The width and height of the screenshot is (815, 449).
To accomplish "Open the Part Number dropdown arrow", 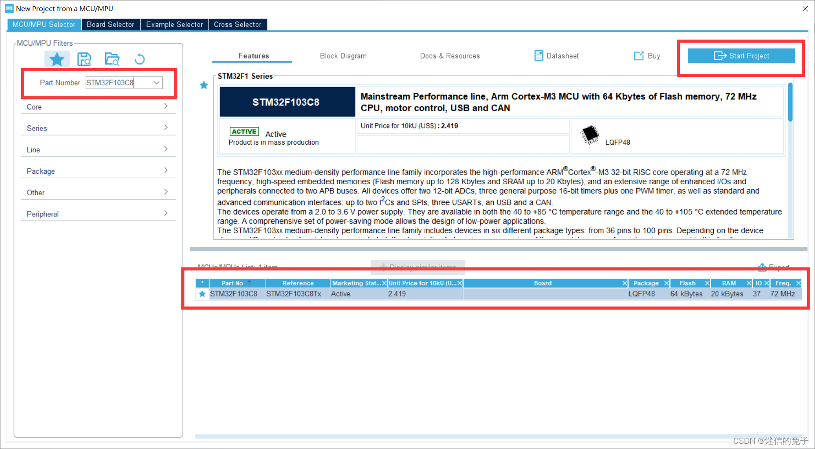I will 156,83.
